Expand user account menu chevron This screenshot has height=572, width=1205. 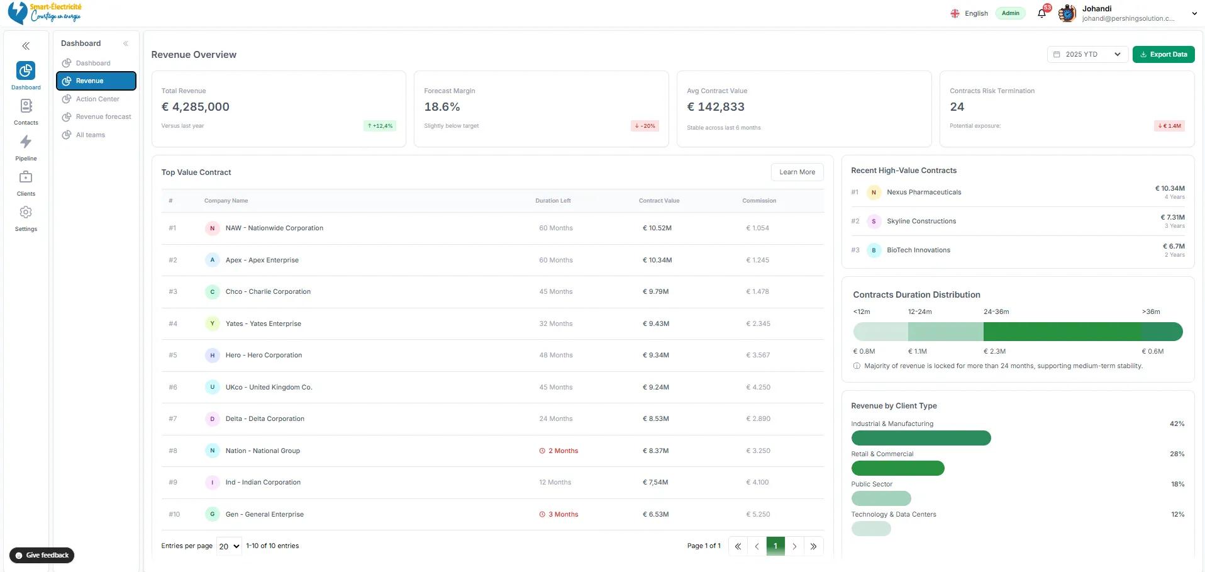point(1194,13)
